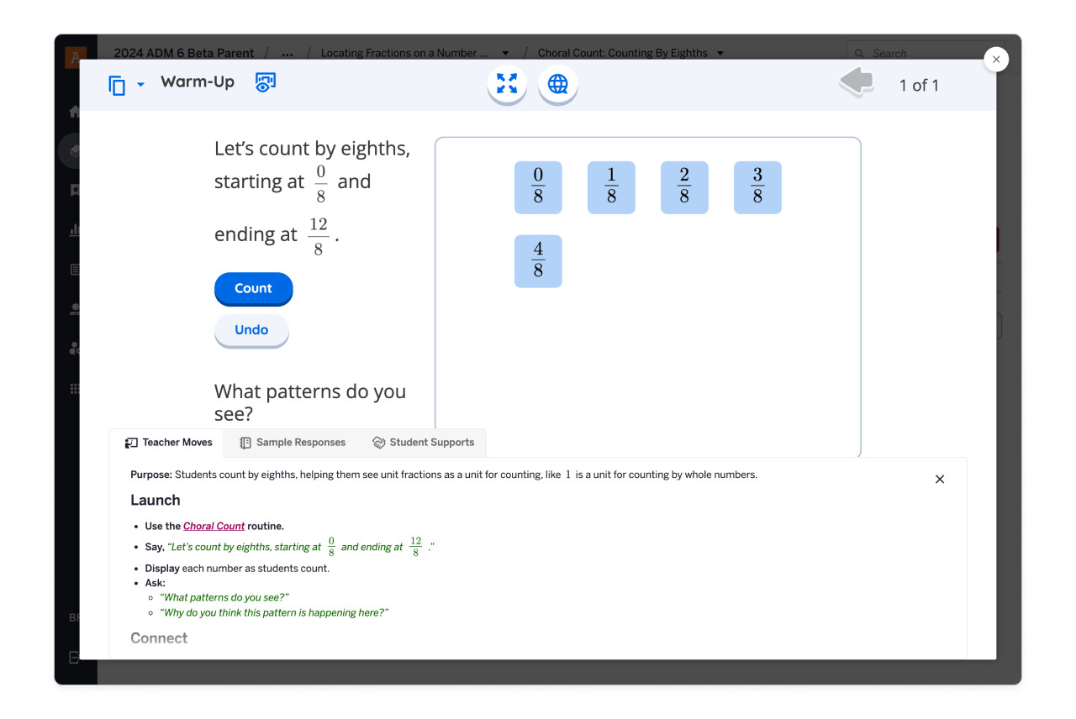Click the '1 of 1' page counter
This screenshot has width=1076, height=719.
[x=919, y=85]
